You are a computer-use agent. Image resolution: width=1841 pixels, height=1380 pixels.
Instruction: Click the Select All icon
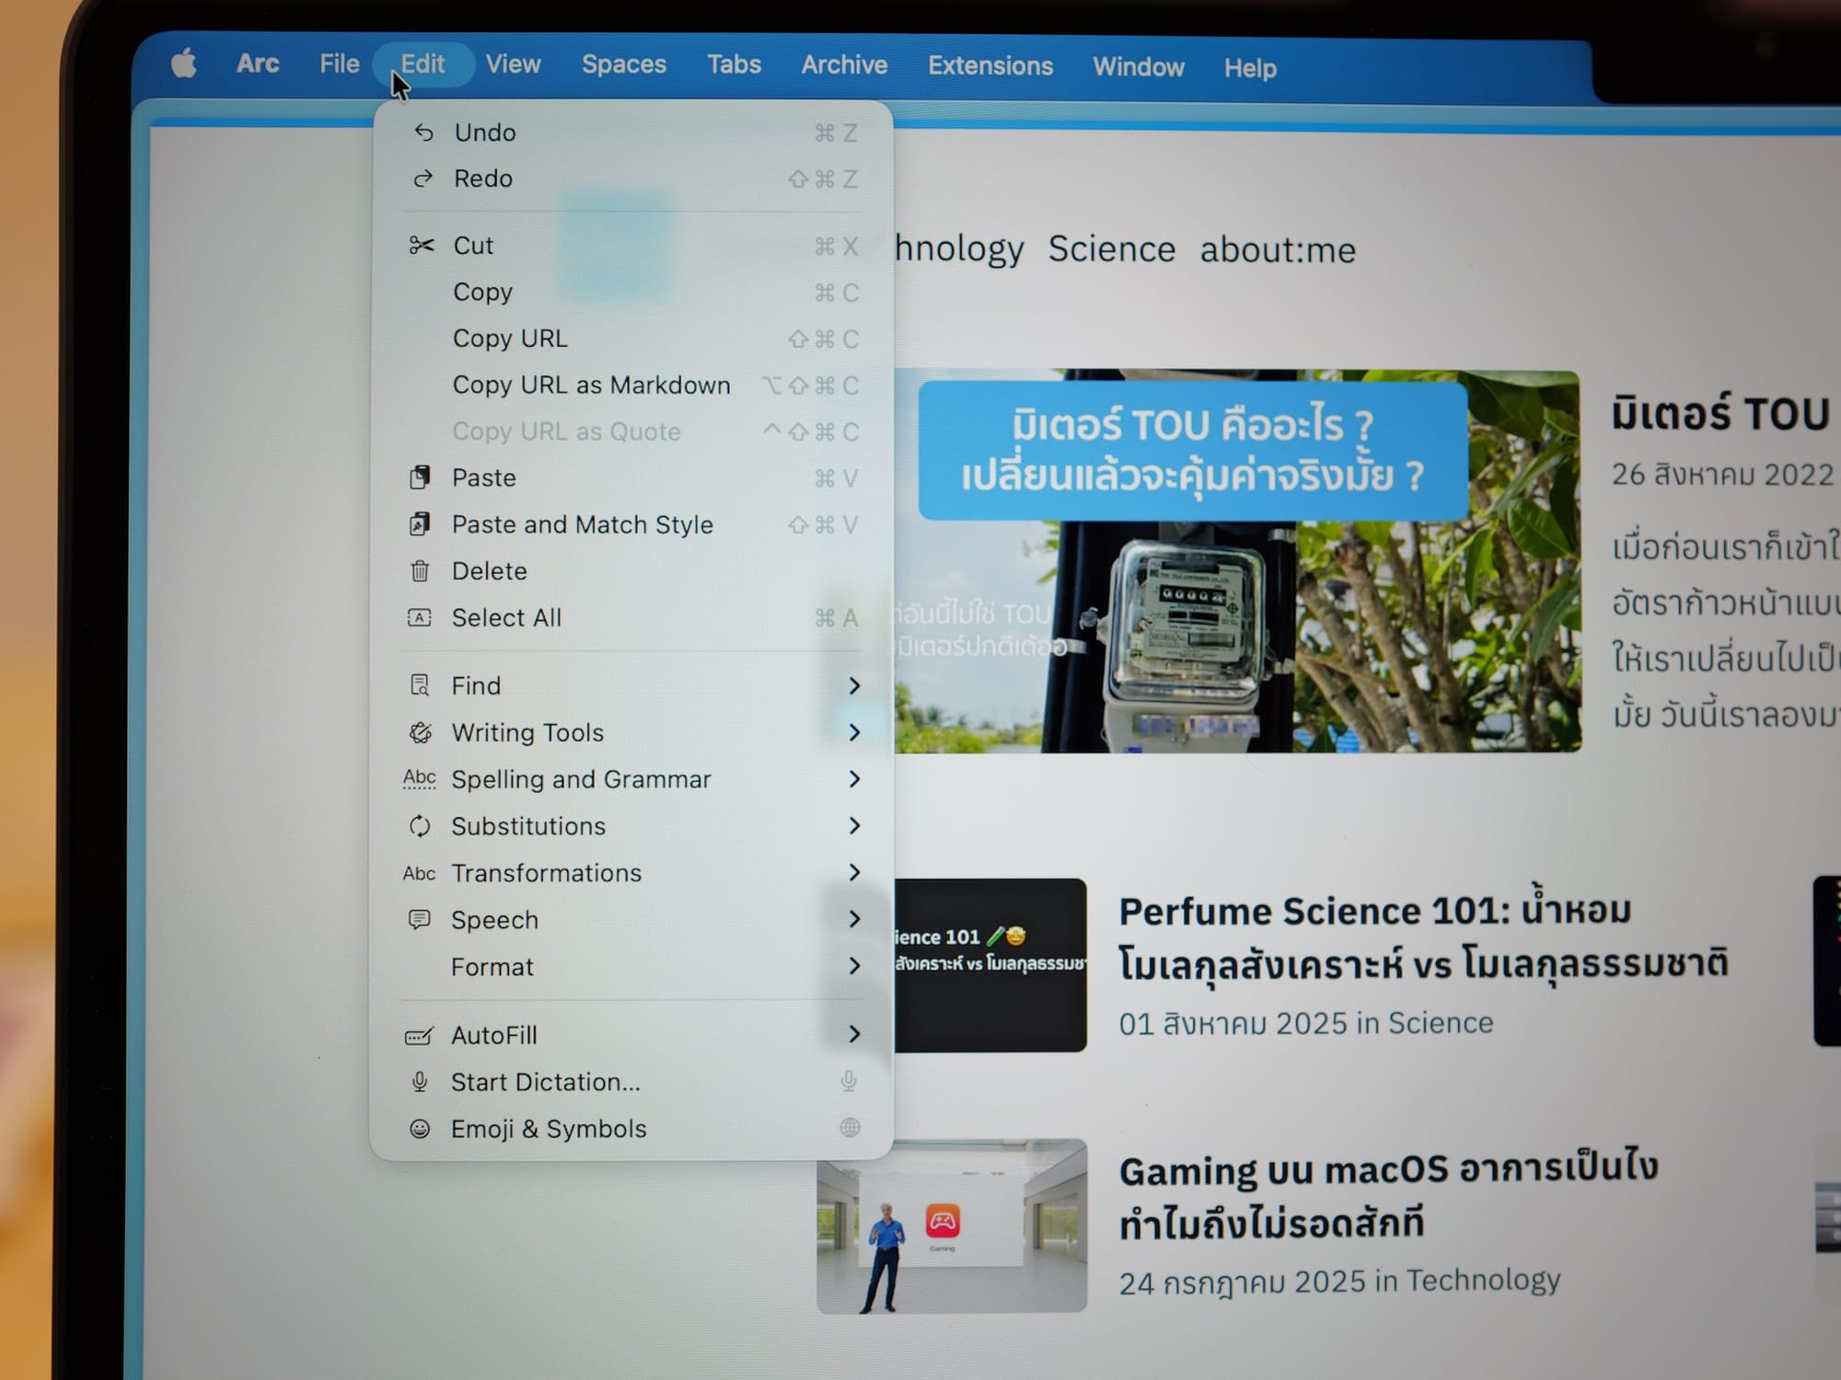(420, 617)
